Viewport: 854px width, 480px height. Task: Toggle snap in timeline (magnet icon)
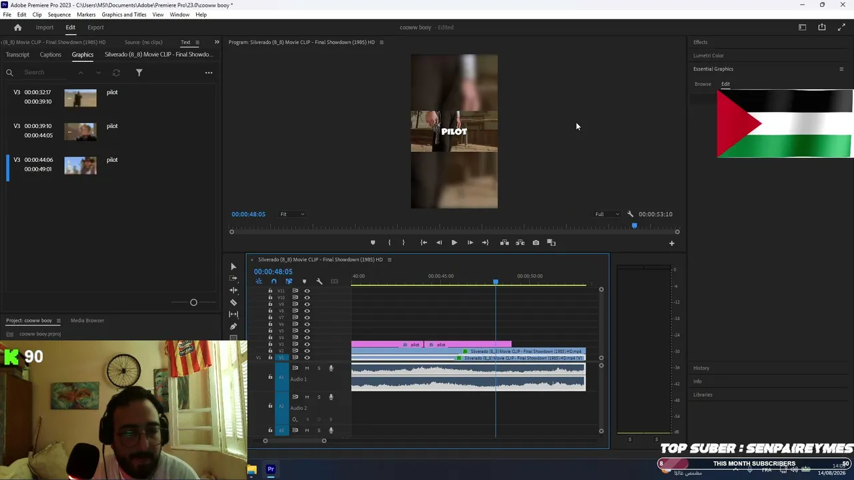tap(274, 281)
